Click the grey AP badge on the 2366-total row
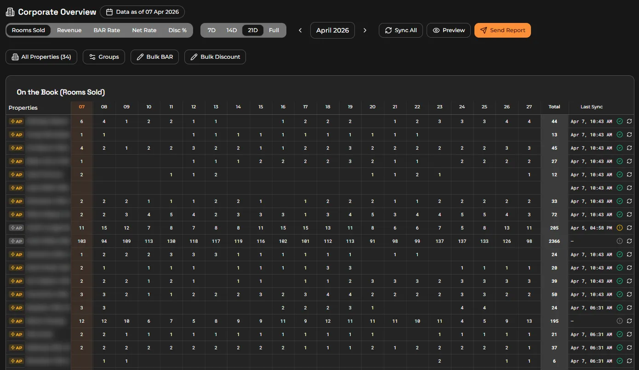Screen dimensions: 639x370 (16, 241)
